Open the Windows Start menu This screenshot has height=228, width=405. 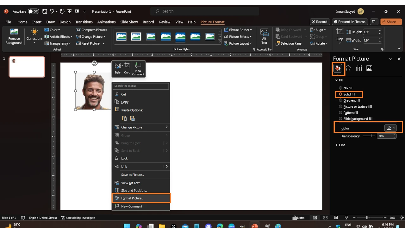(x=127, y=226)
